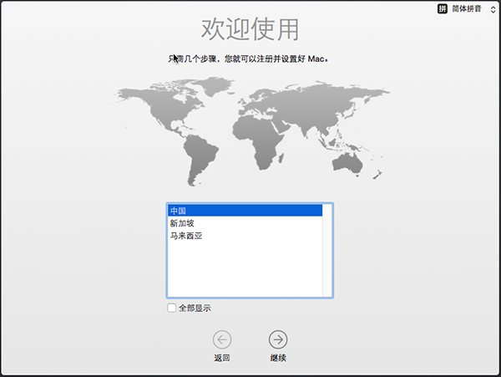Screen dimensions: 501x377
Task: Click the 返回 back arrow icon
Action: (x=222, y=339)
